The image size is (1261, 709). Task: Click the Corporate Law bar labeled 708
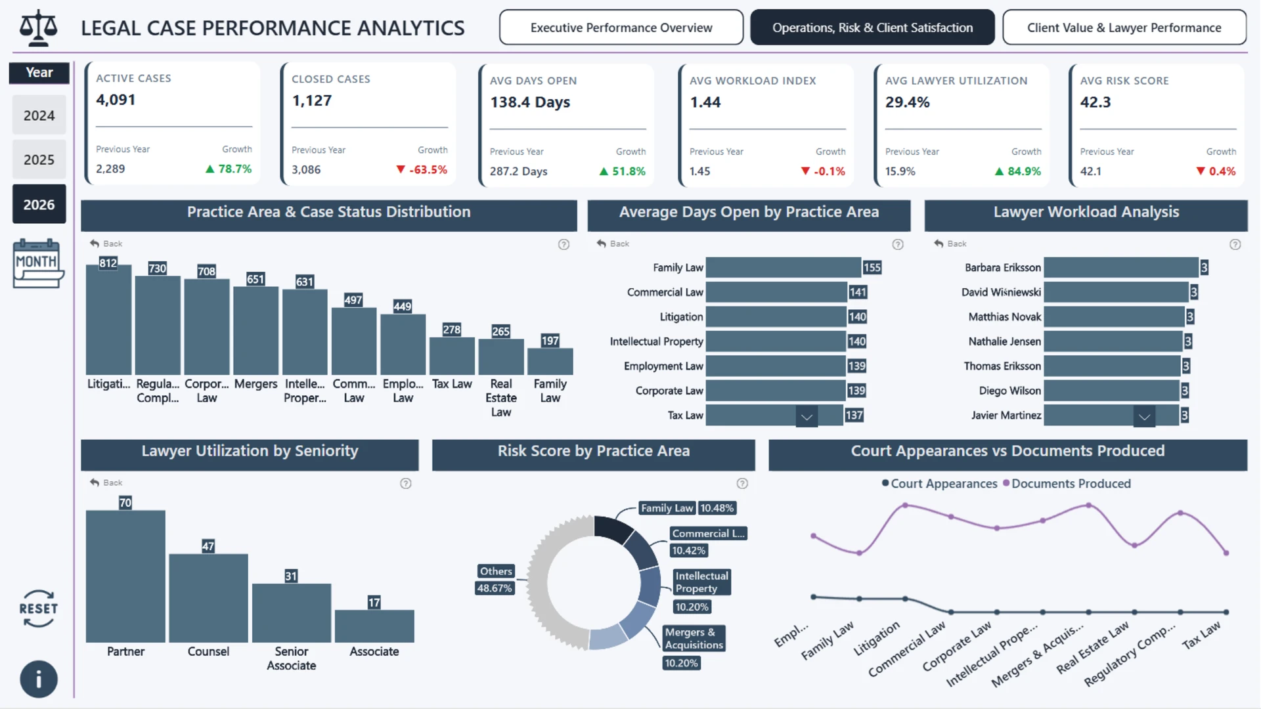point(207,327)
